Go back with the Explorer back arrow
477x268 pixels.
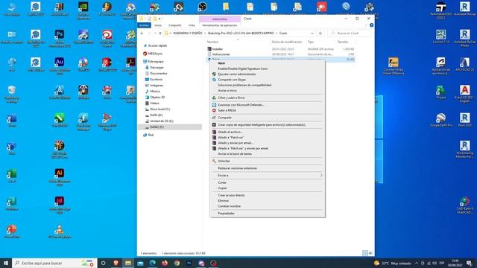[142, 33]
